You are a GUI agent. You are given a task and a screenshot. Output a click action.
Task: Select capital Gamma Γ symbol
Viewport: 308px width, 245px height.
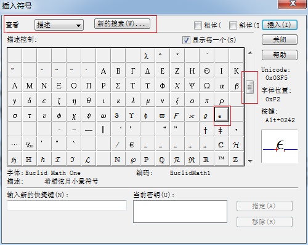click(133, 71)
